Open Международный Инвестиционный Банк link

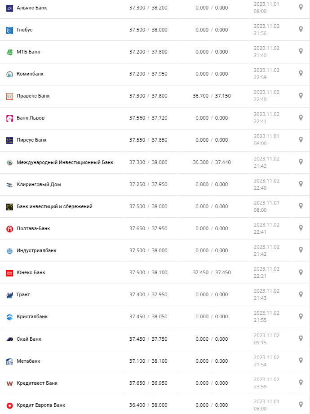pos(65,162)
